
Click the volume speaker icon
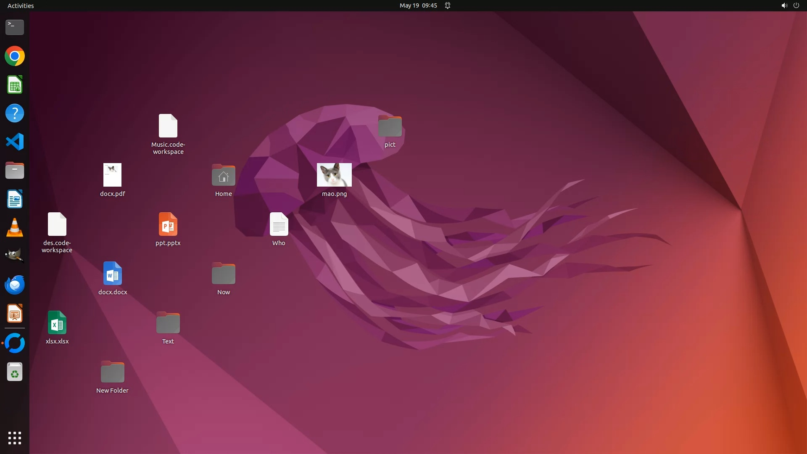[784, 5]
